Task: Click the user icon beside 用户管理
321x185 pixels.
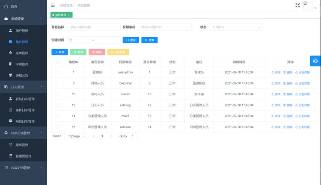Action: (x=10, y=30)
